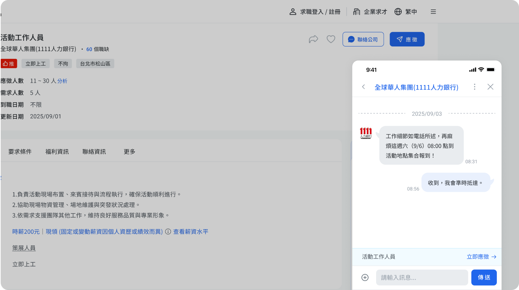
Task: Click 11 ~ 30 人 applicant count
Action: [43, 81]
